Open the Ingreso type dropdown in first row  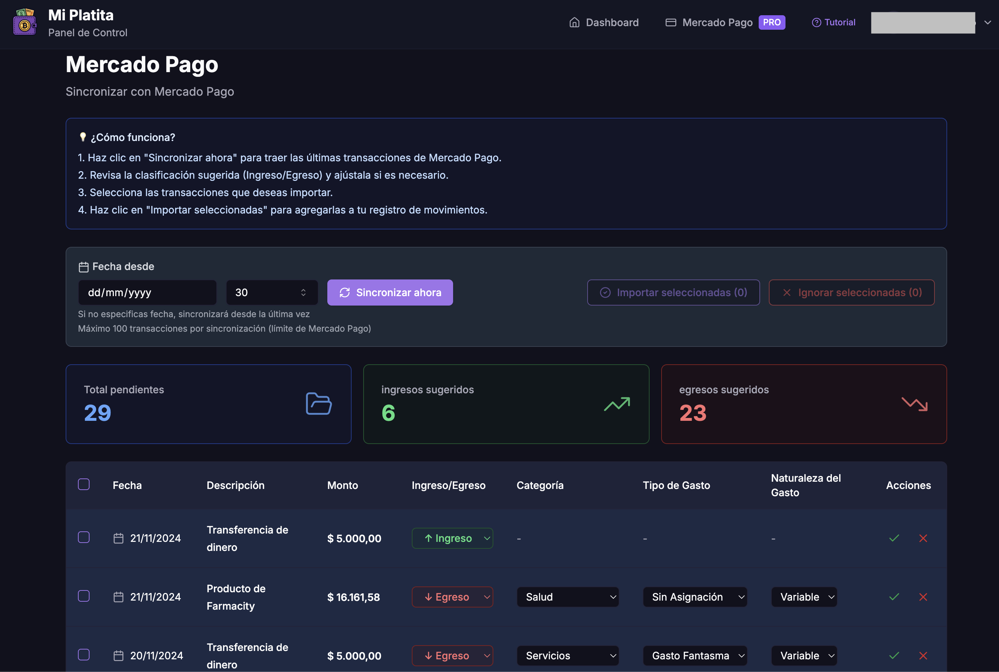pyautogui.click(x=452, y=538)
